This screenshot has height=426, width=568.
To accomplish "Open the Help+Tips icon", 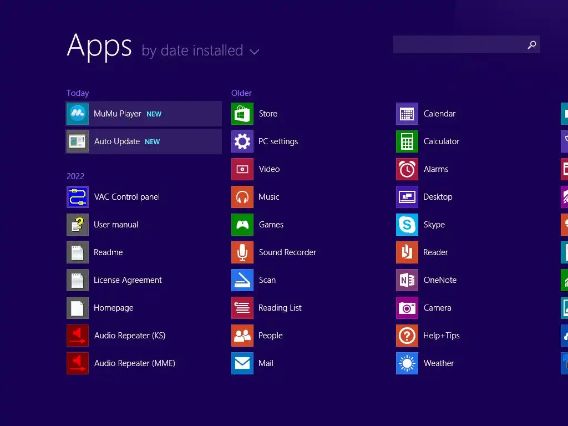I will click(x=407, y=336).
